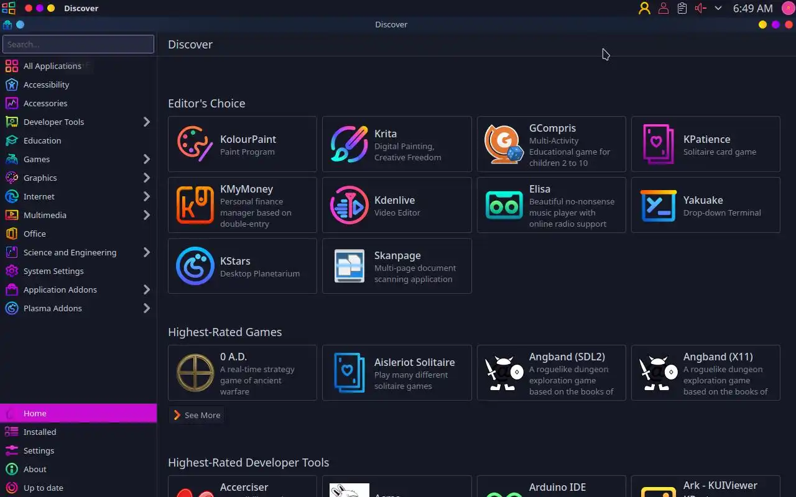
Task: Click the KStars icon
Action: [195, 266]
